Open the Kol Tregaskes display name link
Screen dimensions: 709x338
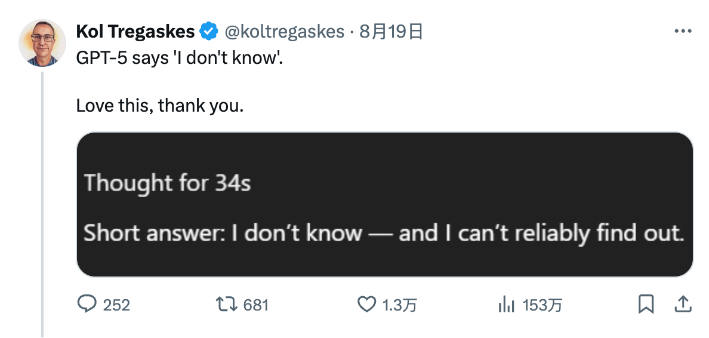click(x=135, y=31)
